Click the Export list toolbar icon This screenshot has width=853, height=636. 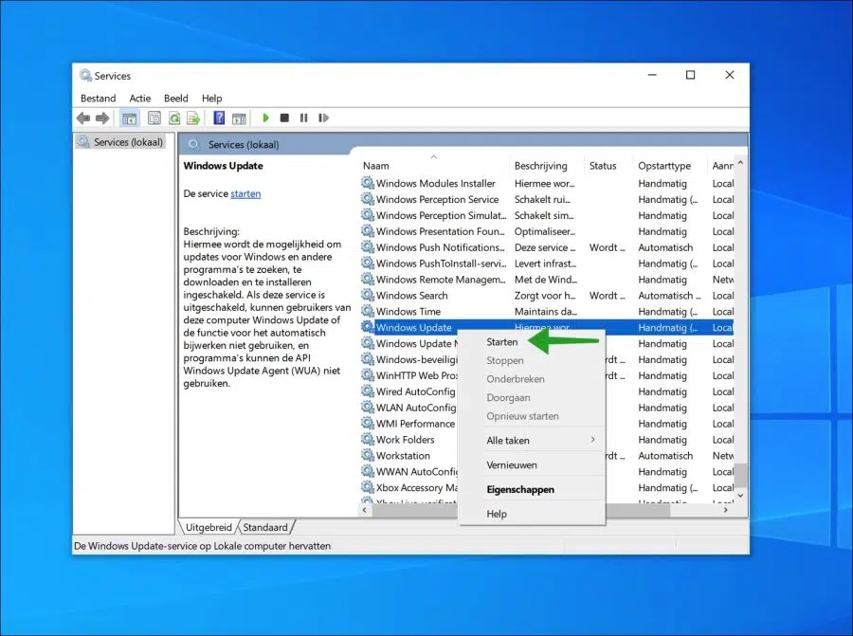click(193, 118)
